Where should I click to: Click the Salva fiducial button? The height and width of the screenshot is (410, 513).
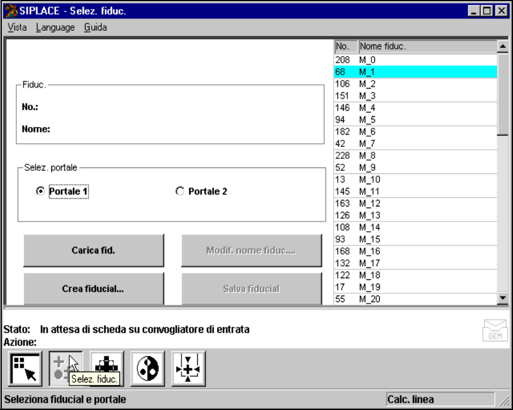(x=251, y=289)
